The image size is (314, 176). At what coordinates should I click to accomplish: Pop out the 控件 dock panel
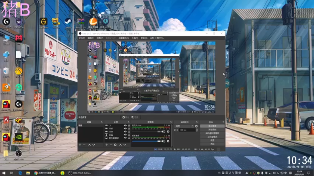pyautogui.click(x=223, y=122)
